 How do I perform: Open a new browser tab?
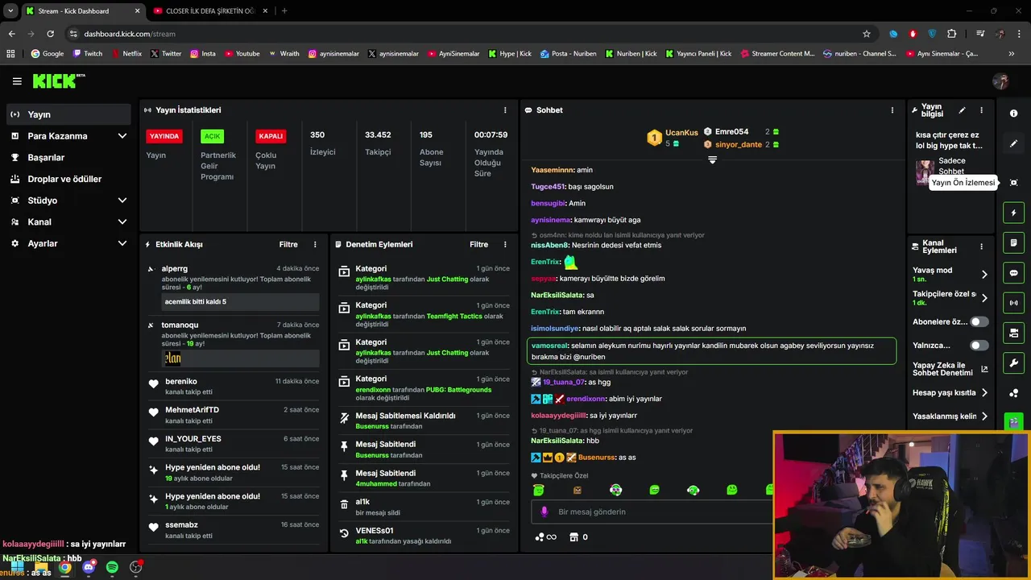pyautogui.click(x=284, y=11)
